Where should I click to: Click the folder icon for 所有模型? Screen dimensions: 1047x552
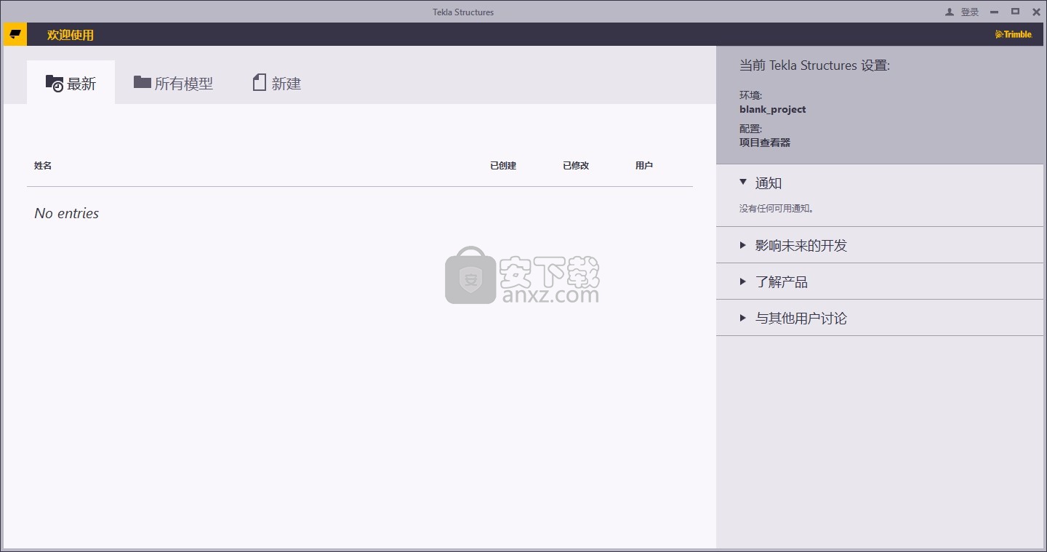tap(142, 82)
